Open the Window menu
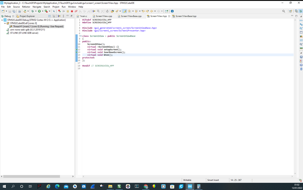 (72, 7)
